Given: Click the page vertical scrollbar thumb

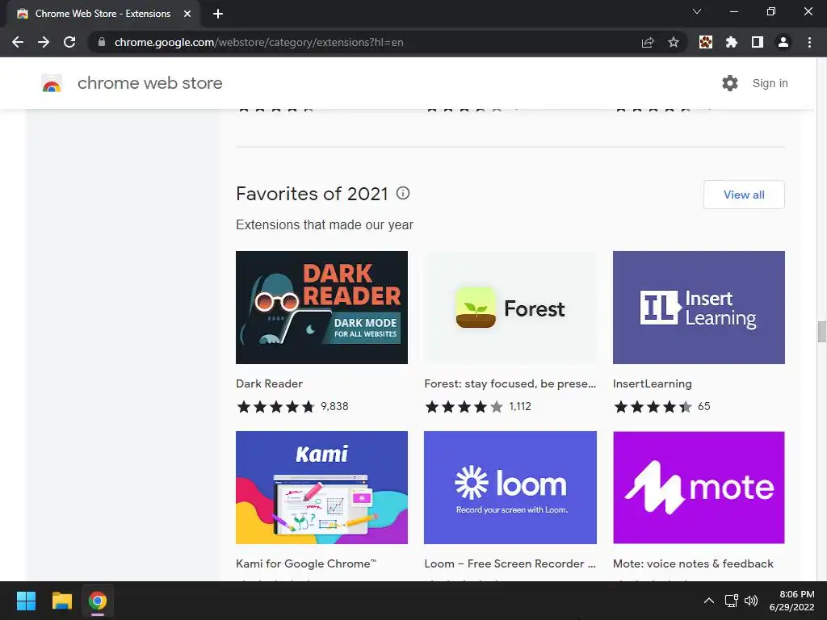Looking at the screenshot, I should tap(821, 332).
